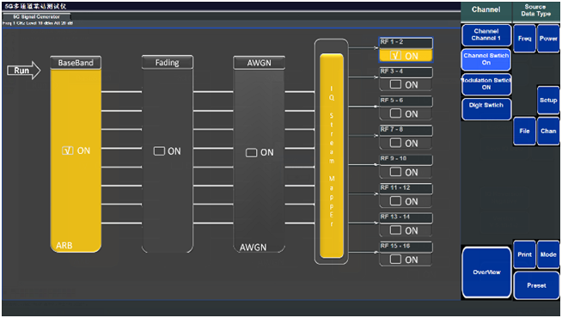Viewport: 562px width, 318px height.
Task: Enable RF 15 - 16 ON checkbox
Action: pyautogui.click(x=395, y=259)
